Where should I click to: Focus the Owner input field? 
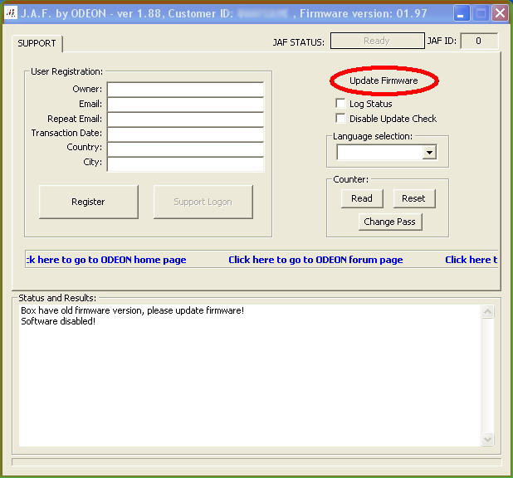coord(185,89)
